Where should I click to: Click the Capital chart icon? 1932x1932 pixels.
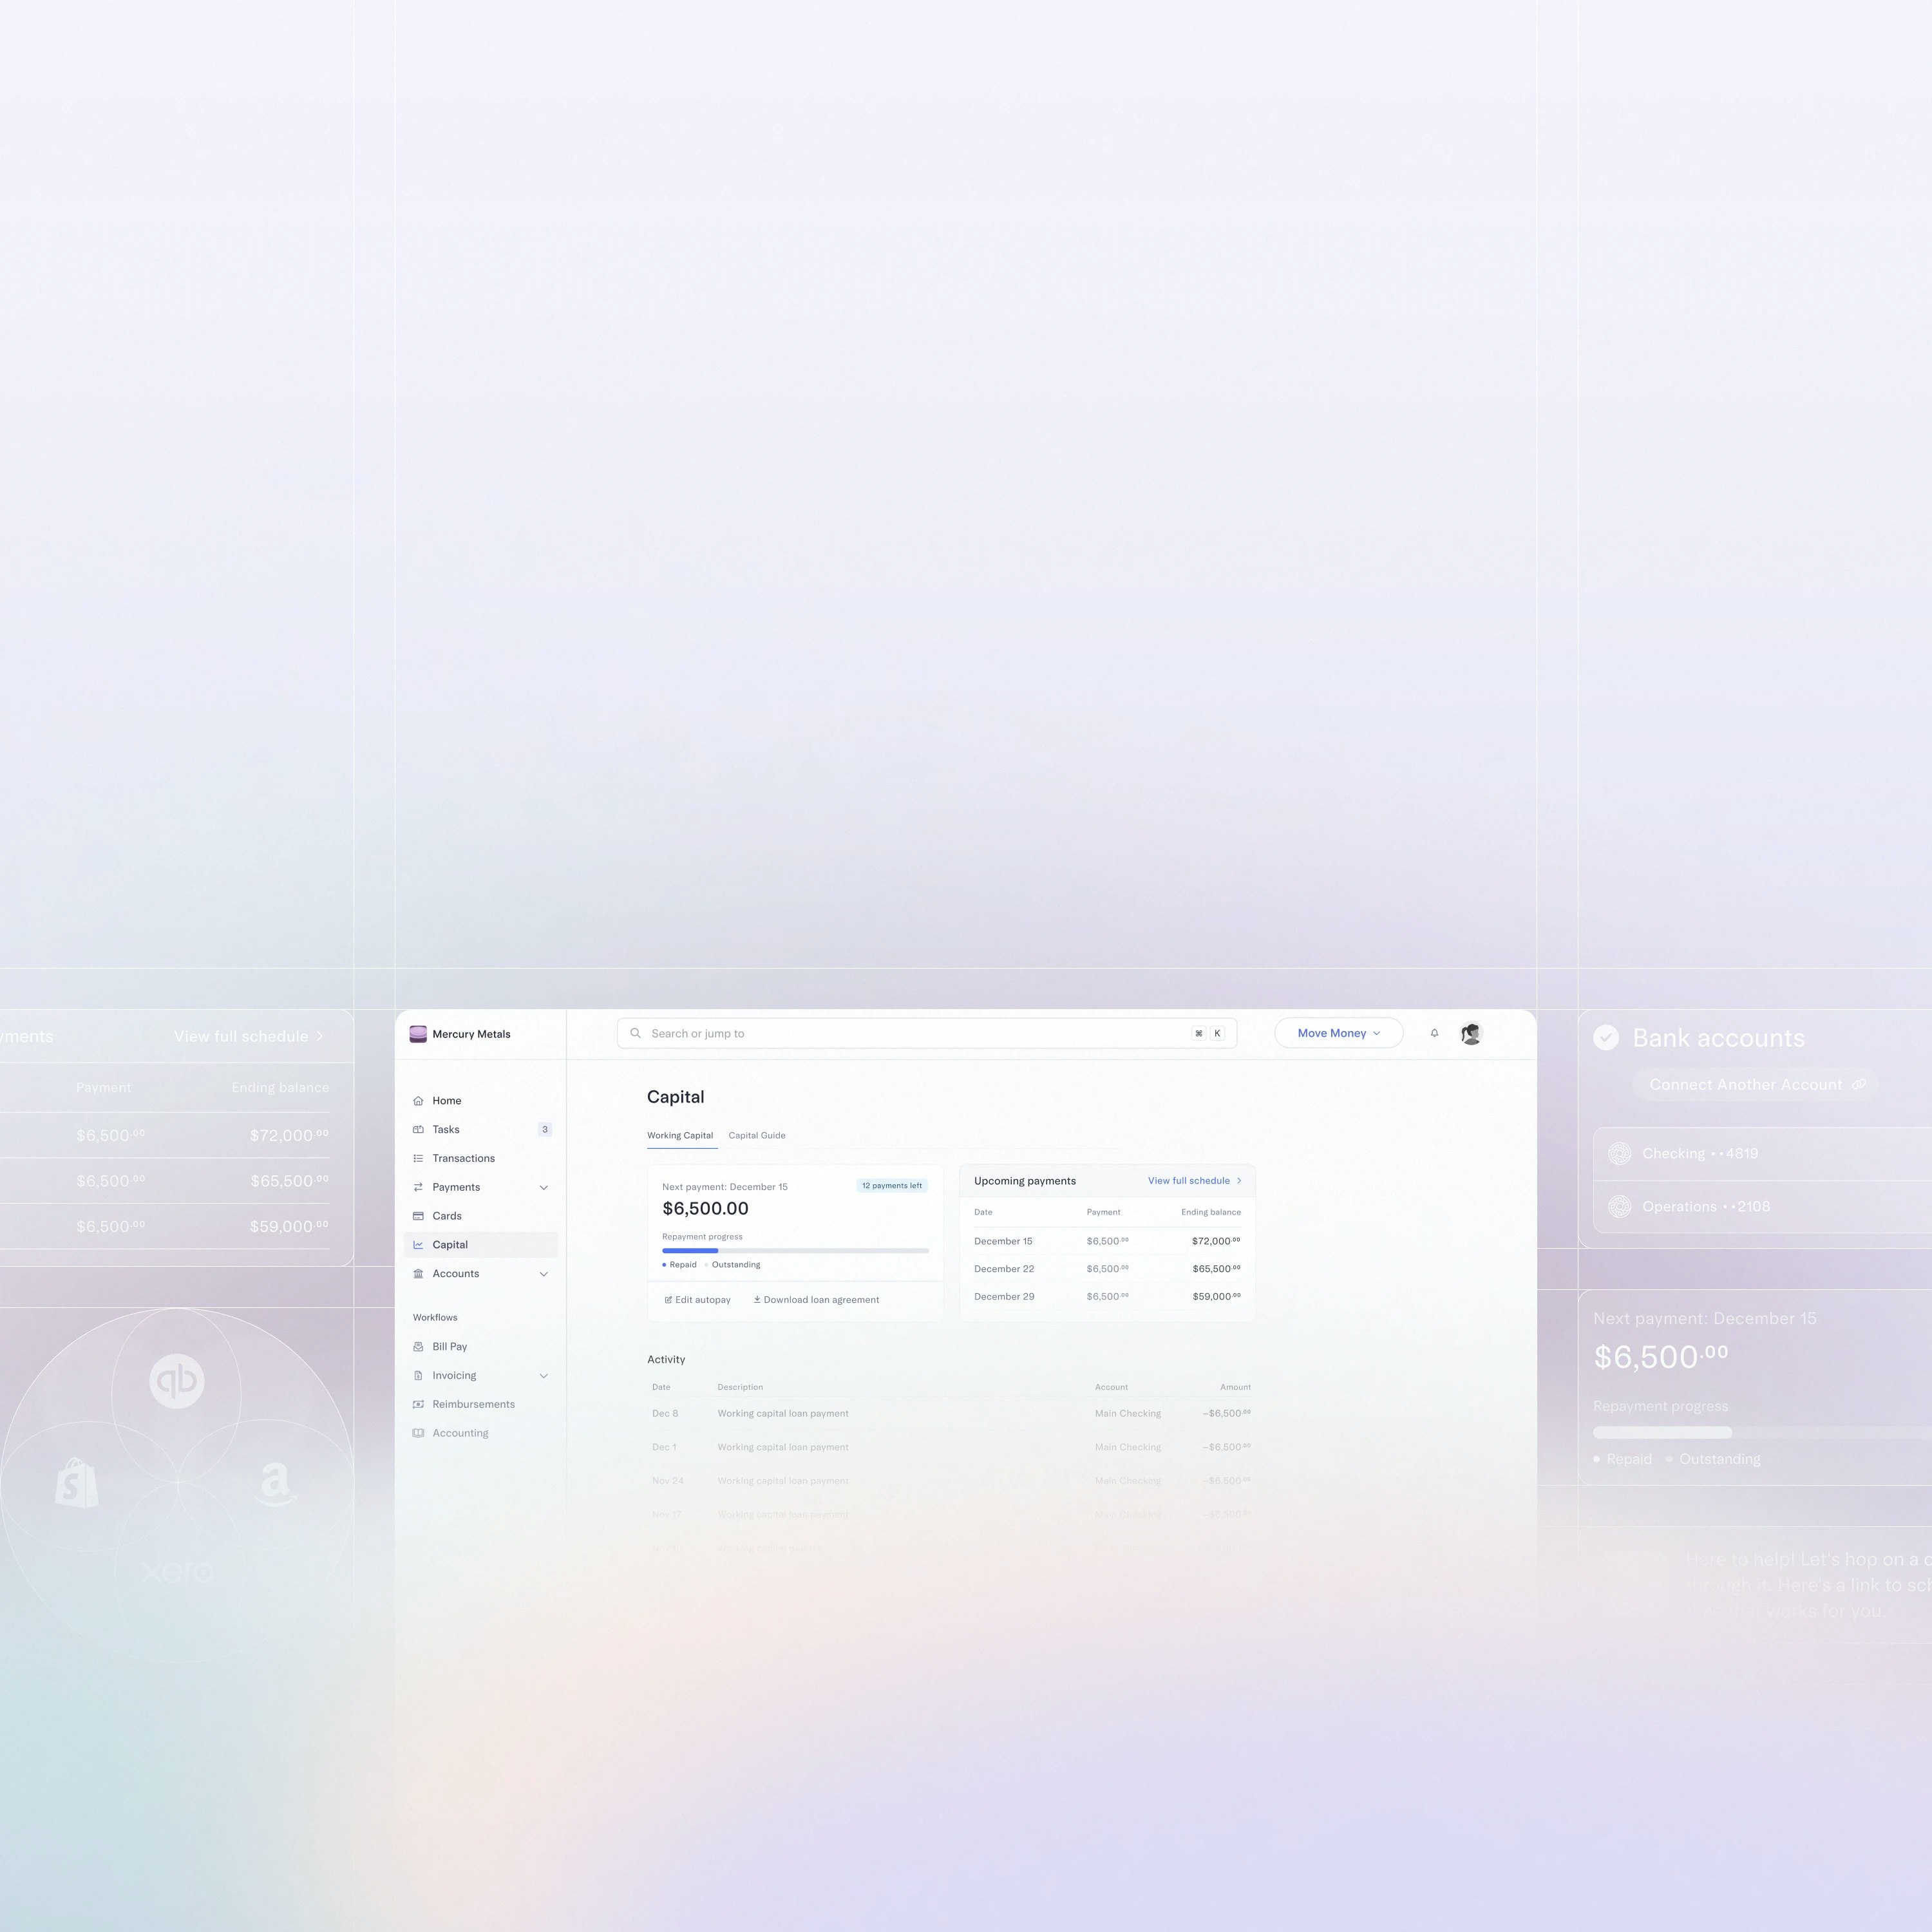(x=418, y=1245)
